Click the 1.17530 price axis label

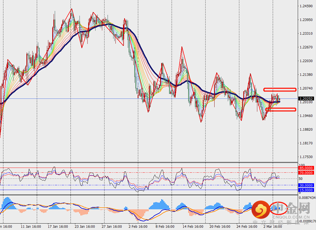pos(306,157)
